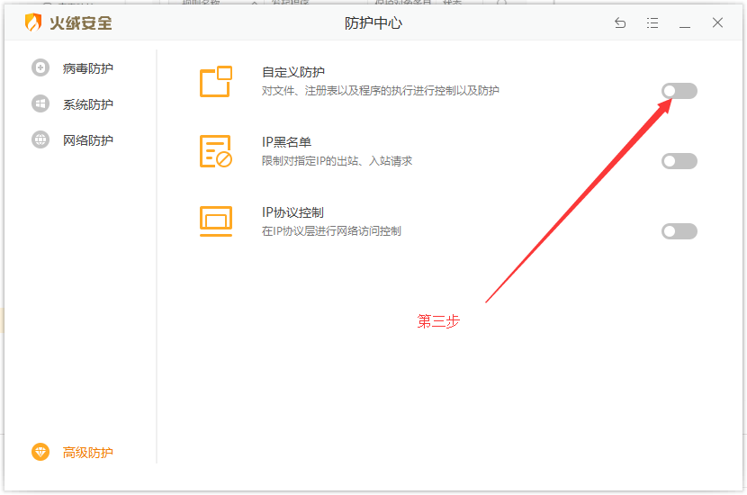Open the 自定义防护 settings title
This screenshot has height=495, width=747.
[x=293, y=72]
